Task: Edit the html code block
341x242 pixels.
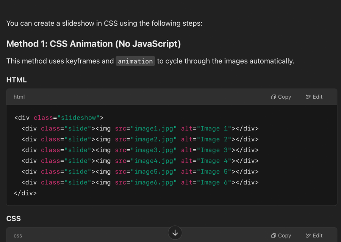Action: pyautogui.click(x=314, y=97)
